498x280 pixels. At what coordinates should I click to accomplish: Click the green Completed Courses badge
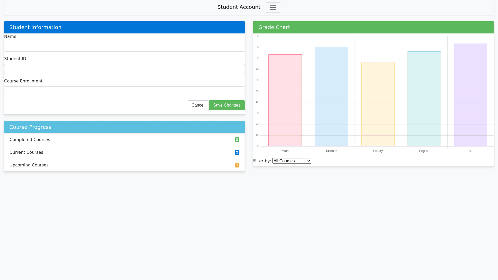tap(237, 140)
